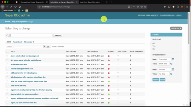
Task: Click site info icon in address bar
Action: 39,7
